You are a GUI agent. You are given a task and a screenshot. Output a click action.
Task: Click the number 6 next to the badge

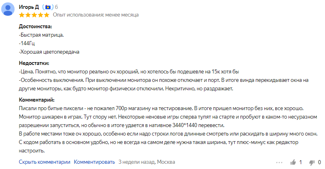[56, 7]
